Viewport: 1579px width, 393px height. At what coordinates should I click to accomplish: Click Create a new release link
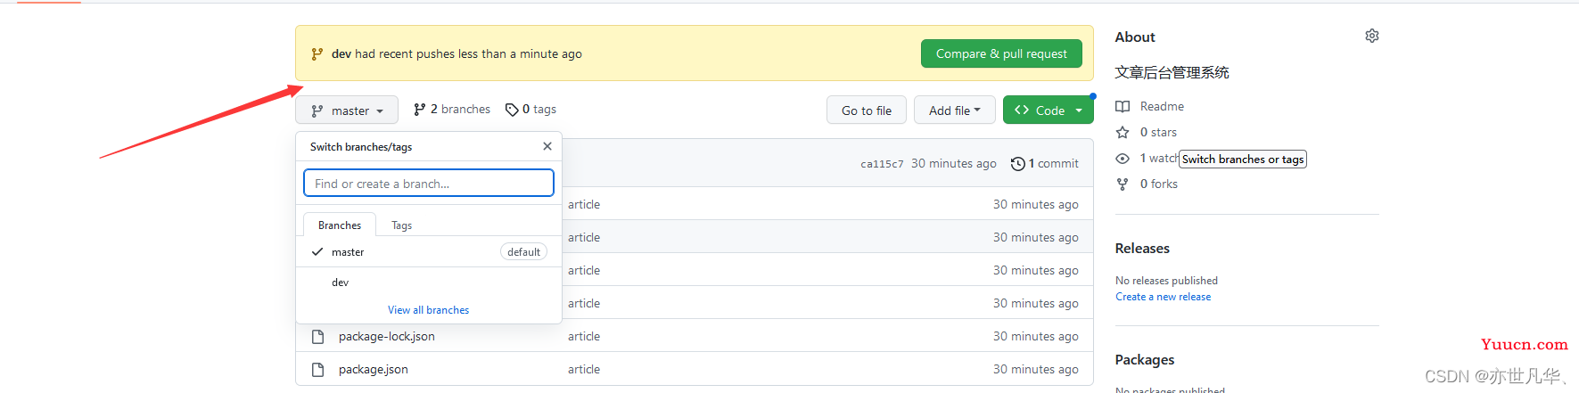point(1164,297)
